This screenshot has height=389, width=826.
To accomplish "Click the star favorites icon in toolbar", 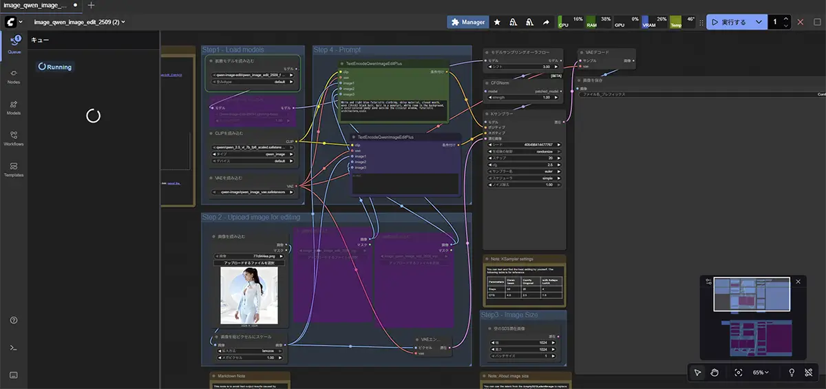I will point(497,22).
